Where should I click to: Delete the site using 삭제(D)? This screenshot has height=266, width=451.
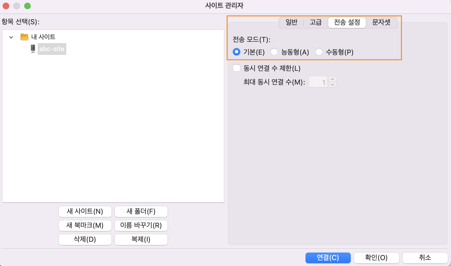85,239
